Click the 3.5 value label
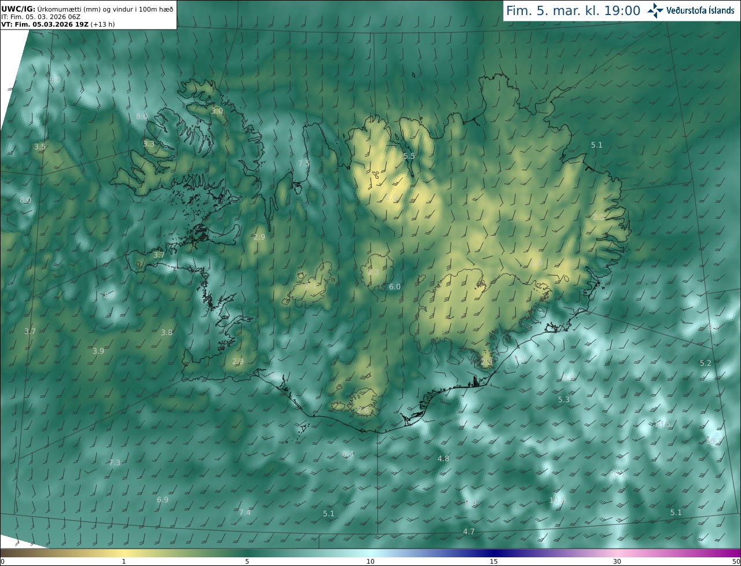Image resolution: width=741 pixels, height=566 pixels. pyautogui.click(x=40, y=147)
